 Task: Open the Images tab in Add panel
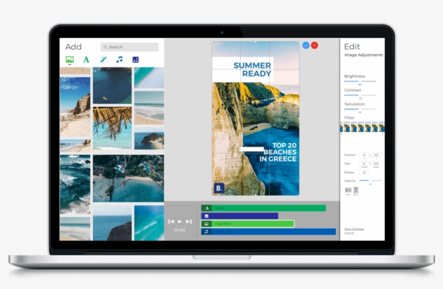(x=70, y=60)
